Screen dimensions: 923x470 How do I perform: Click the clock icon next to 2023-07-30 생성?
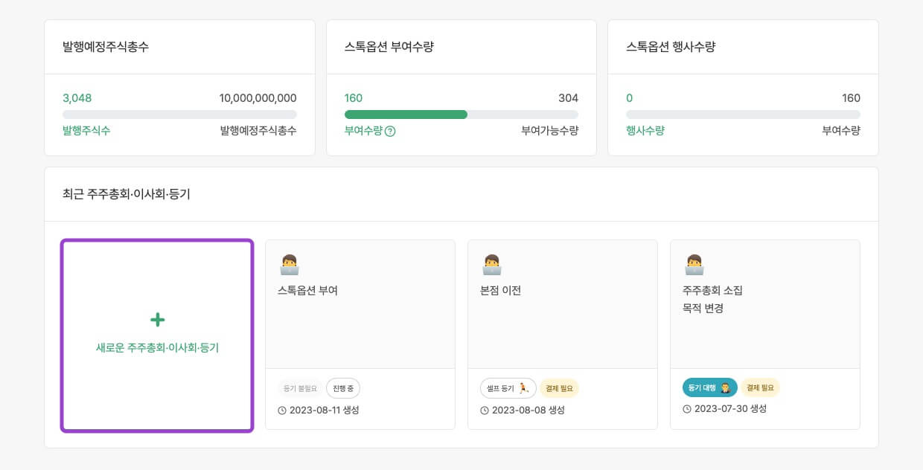[687, 409]
